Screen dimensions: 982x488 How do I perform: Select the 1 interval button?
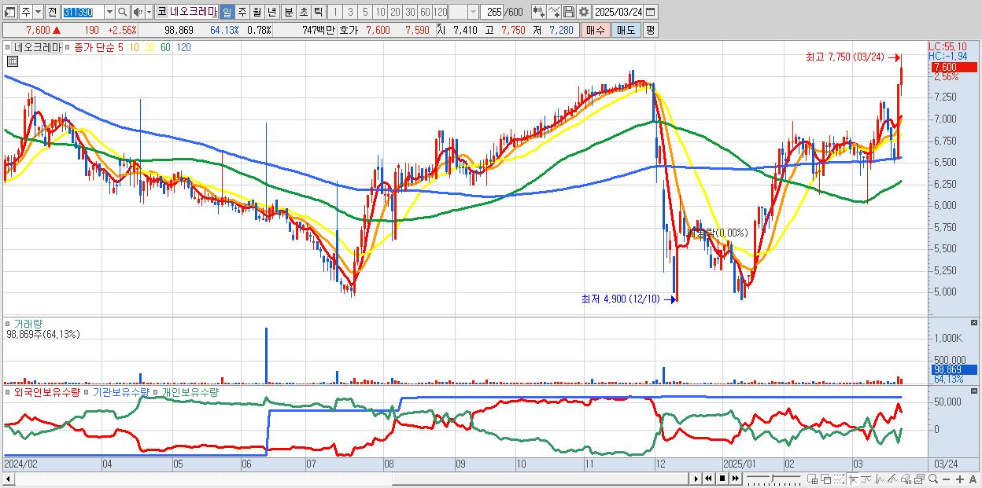click(x=334, y=12)
